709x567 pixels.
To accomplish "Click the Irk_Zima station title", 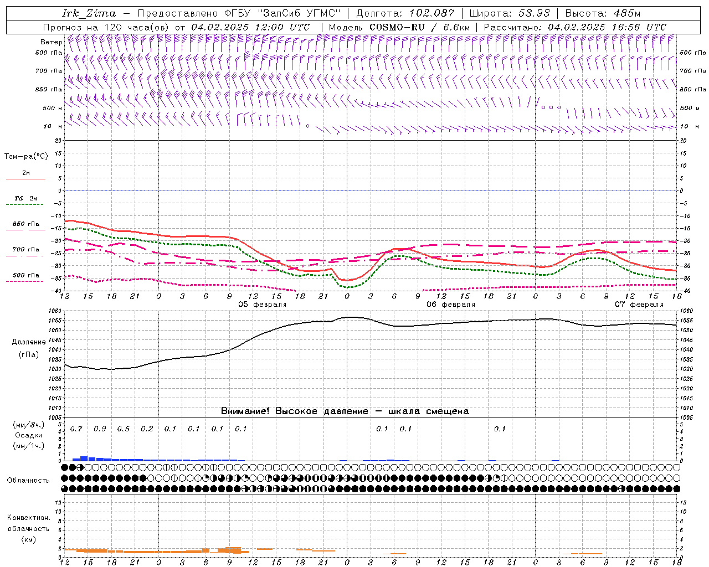I will [89, 13].
